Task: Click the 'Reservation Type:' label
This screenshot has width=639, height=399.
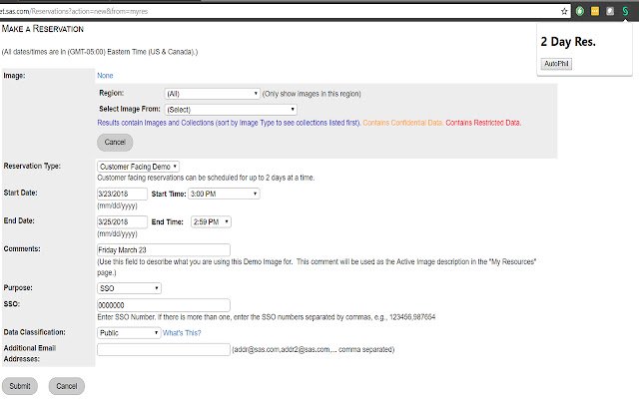Action: (32, 166)
